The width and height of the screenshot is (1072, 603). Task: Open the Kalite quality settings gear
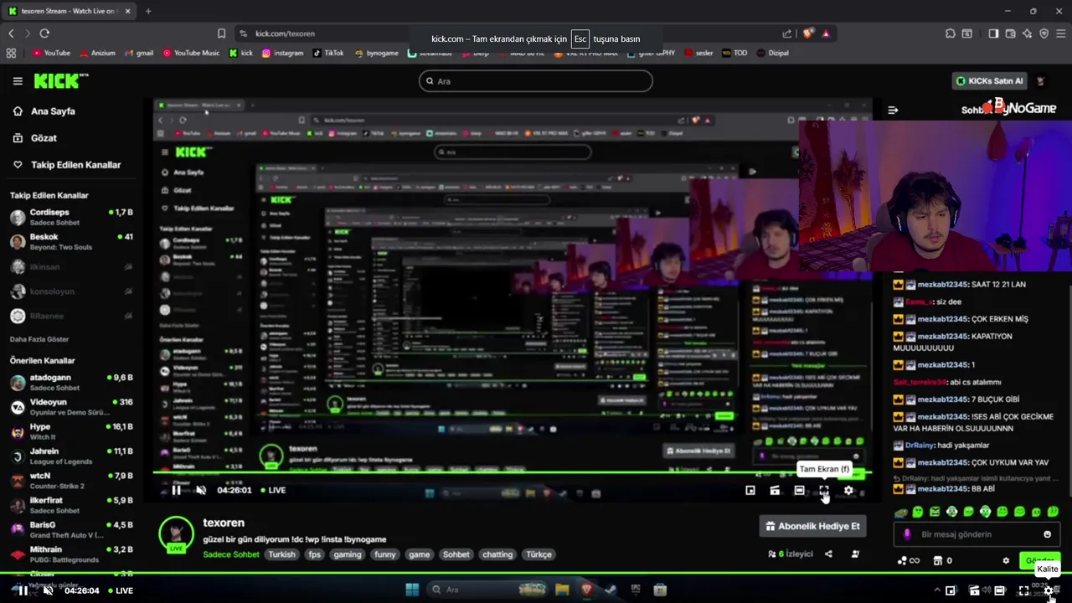(1049, 590)
